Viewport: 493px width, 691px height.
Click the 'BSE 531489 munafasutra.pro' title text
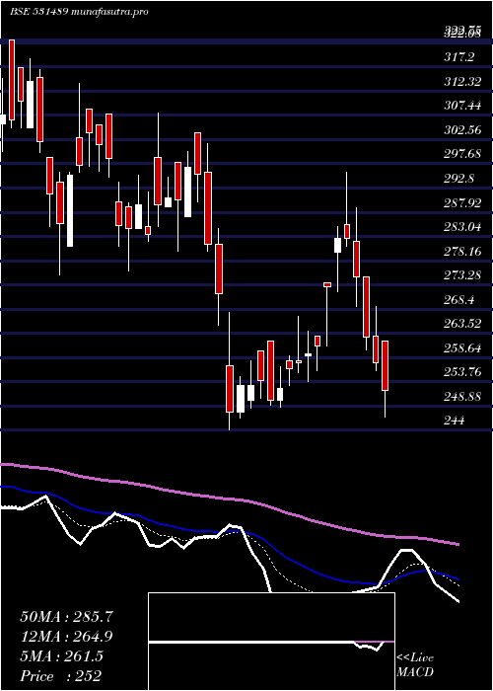tap(79, 12)
